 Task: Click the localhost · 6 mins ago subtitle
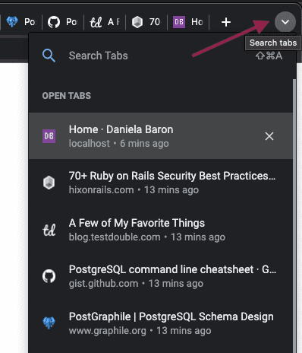pyautogui.click(x=119, y=144)
